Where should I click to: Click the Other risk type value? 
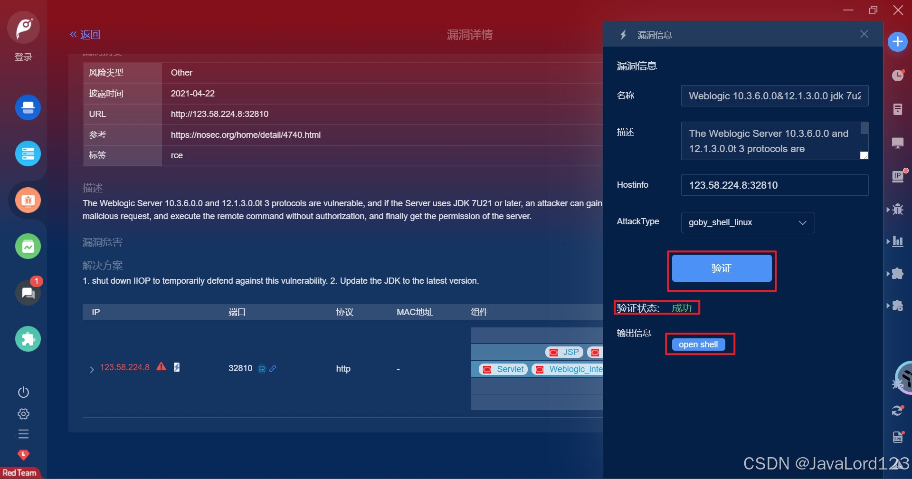point(181,73)
